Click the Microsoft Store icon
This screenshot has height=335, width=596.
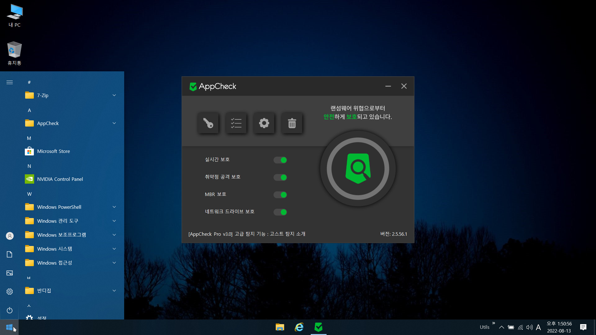[x=29, y=151]
